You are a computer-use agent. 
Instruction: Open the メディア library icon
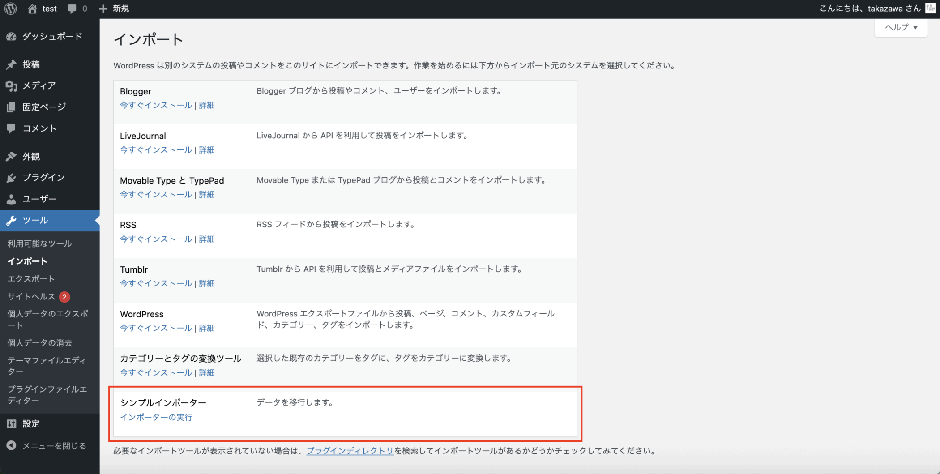click(x=12, y=85)
